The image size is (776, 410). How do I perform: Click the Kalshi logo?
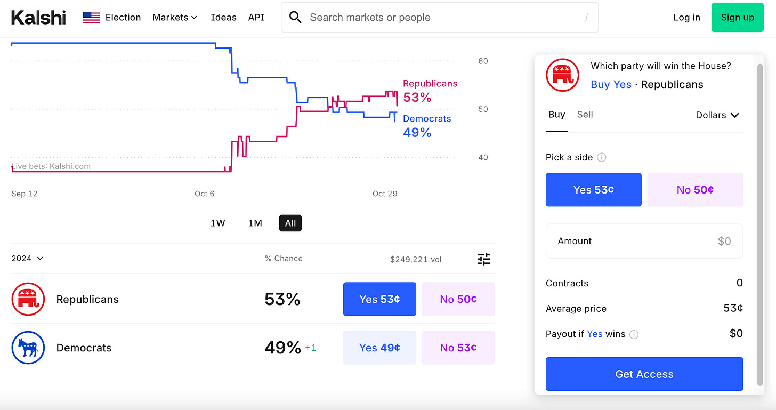[x=38, y=18]
